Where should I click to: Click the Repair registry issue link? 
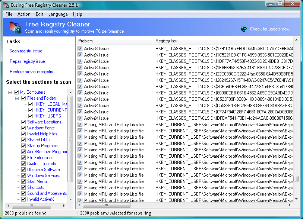[x=27, y=61]
